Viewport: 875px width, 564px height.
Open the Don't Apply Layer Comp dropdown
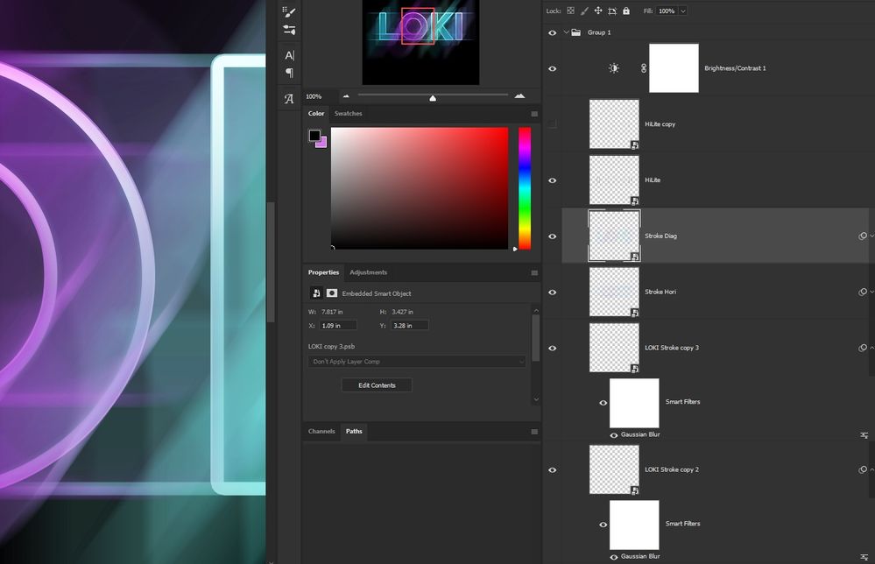coord(417,362)
